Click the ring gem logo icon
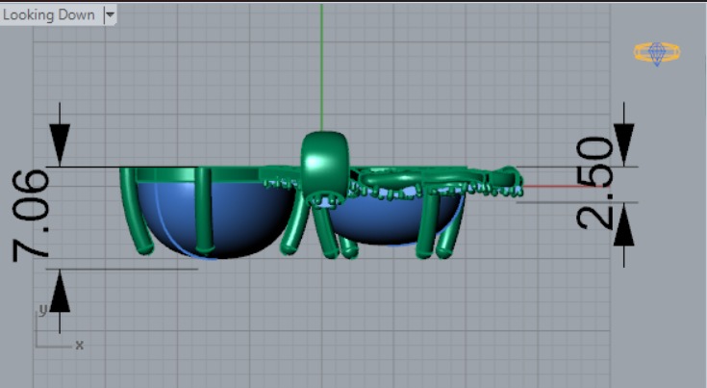The height and width of the screenshot is (388, 707). 657,53
